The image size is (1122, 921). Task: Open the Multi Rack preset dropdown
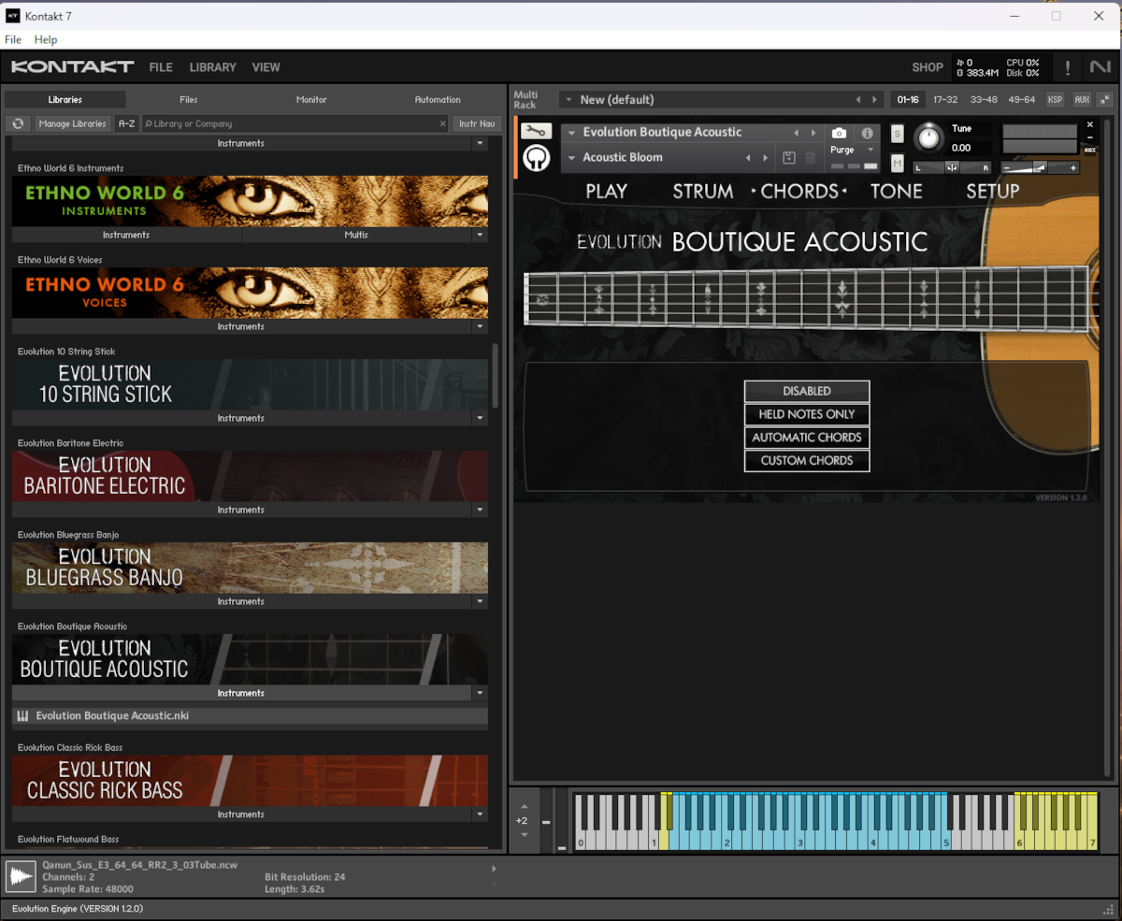coord(568,100)
